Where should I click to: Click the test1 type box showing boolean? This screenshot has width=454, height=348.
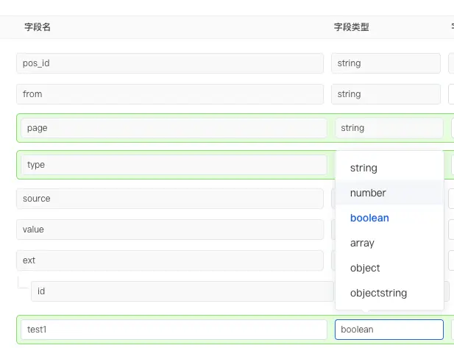click(x=389, y=330)
